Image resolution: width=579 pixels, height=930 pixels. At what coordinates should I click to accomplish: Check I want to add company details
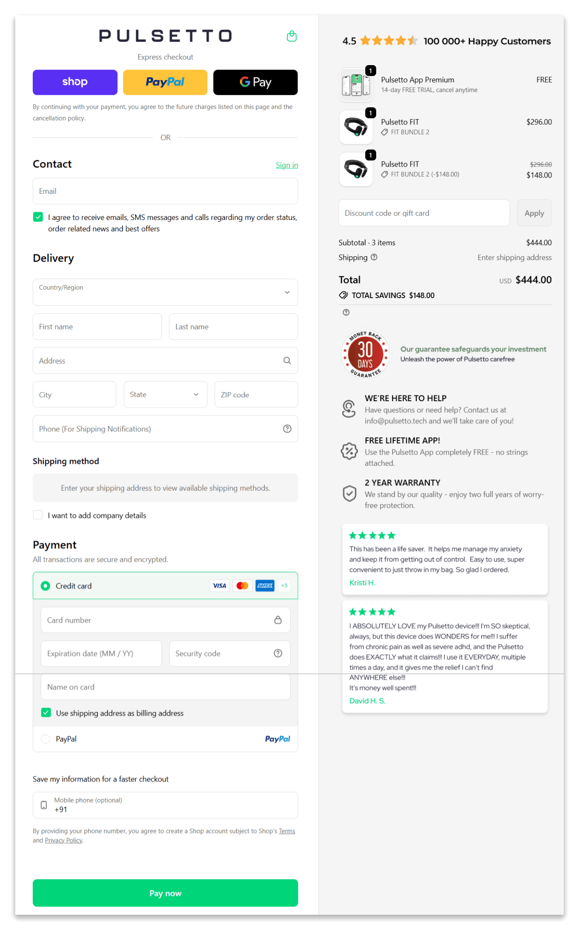coord(38,515)
